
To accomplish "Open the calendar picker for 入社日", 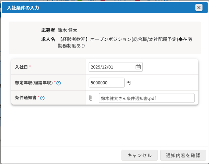I will pyautogui.click(x=138, y=67).
